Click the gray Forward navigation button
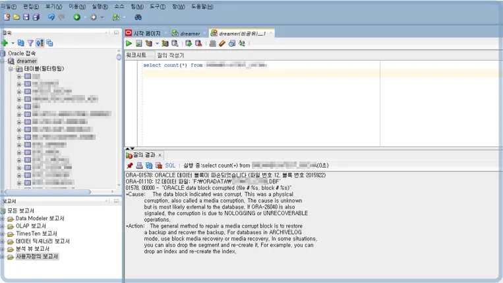The image size is (503, 283). [x=94, y=17]
